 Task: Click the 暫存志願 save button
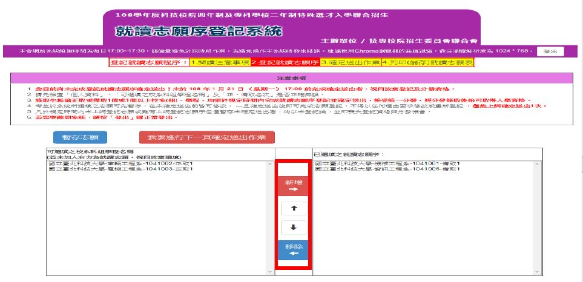pos(80,137)
